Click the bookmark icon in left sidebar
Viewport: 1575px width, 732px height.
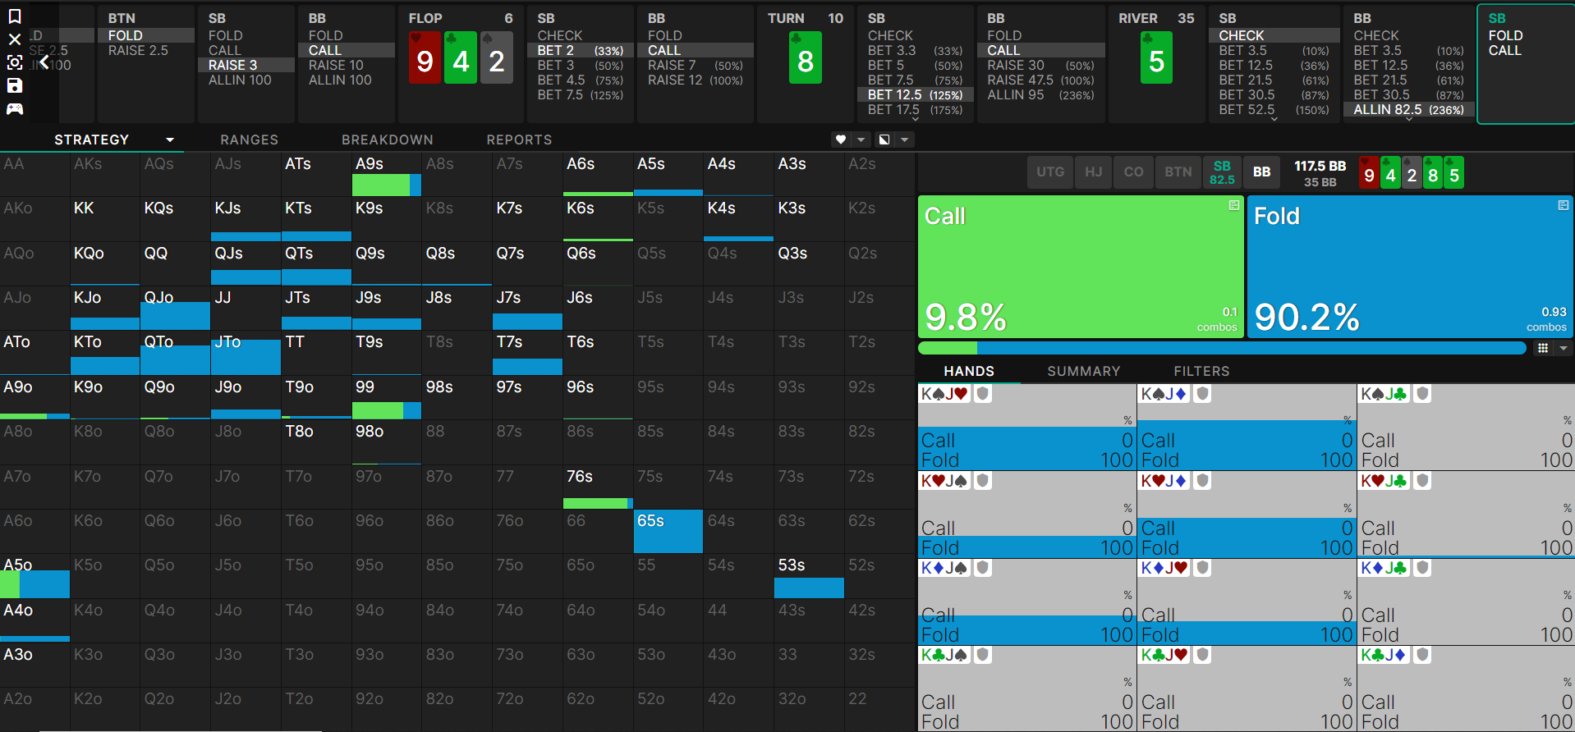click(15, 16)
